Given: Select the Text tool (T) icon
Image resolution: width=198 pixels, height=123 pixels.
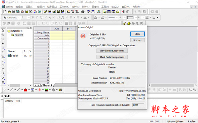Looking at the screenshot, I should 3,69.
